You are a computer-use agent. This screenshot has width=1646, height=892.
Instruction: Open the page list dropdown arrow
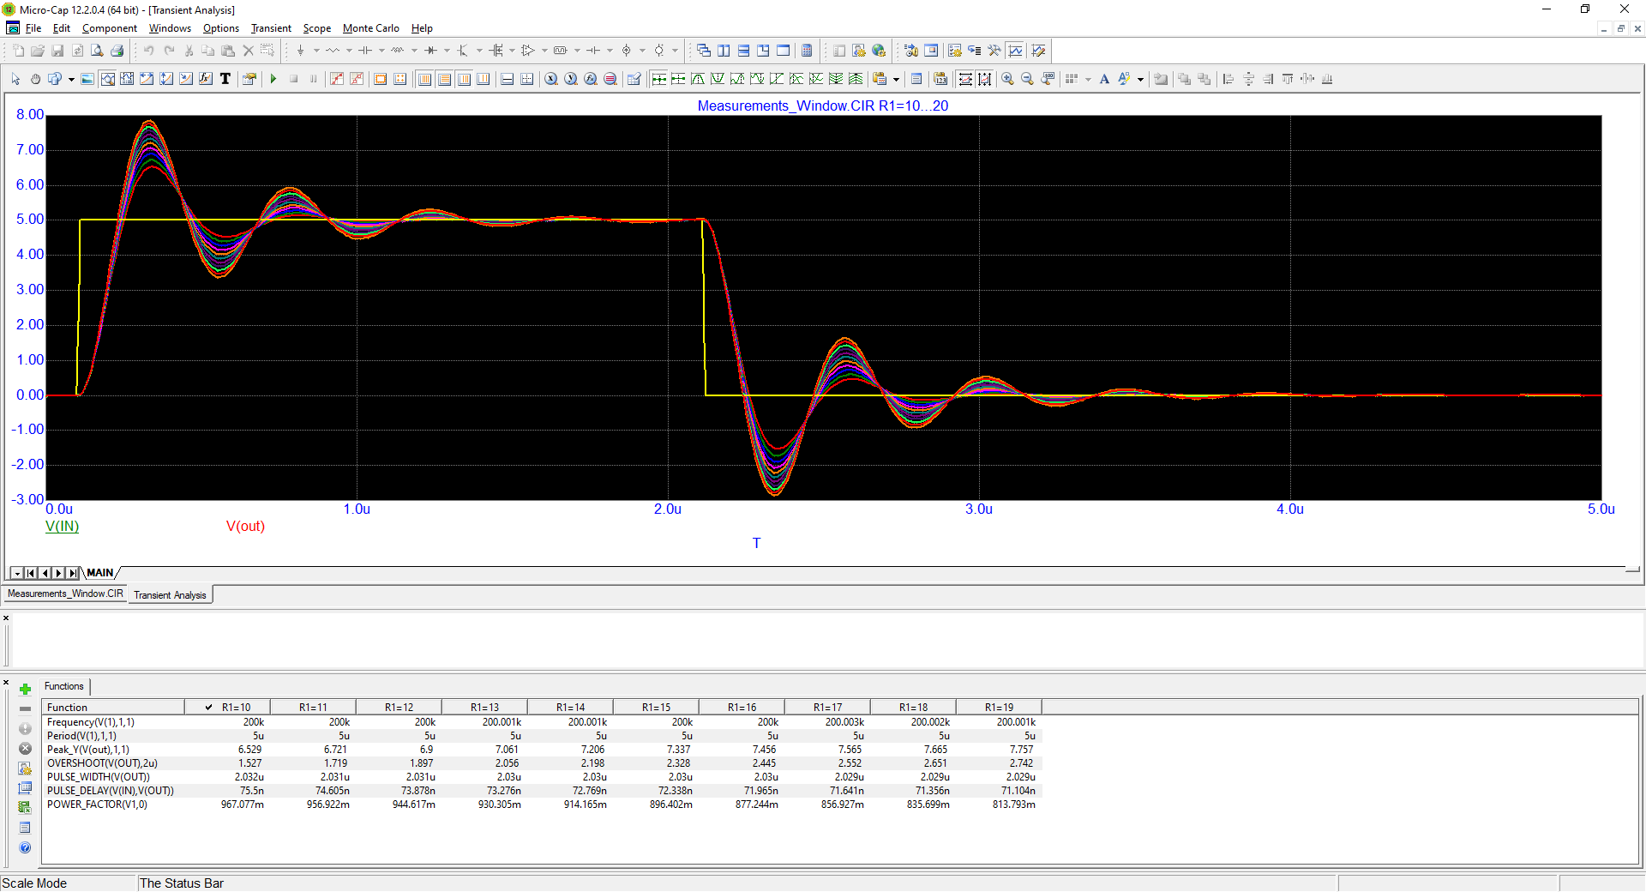(17, 573)
